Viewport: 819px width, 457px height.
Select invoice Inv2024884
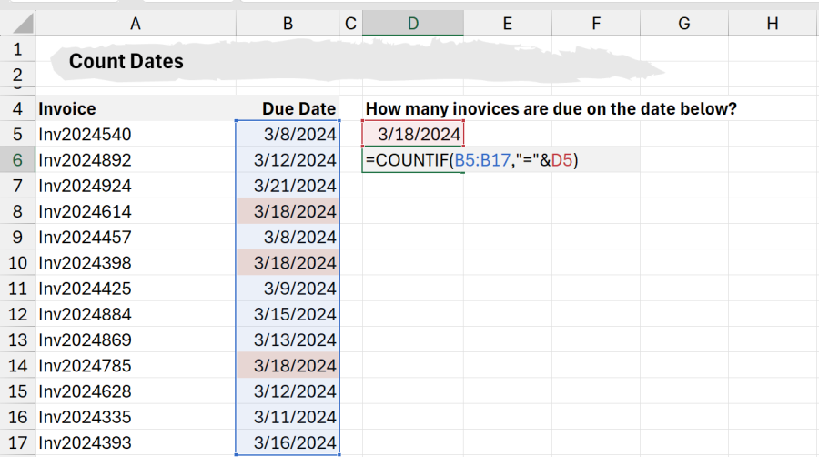[x=136, y=314]
